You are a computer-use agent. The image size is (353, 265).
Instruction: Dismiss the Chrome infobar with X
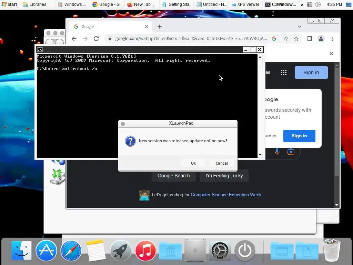click(x=331, y=53)
